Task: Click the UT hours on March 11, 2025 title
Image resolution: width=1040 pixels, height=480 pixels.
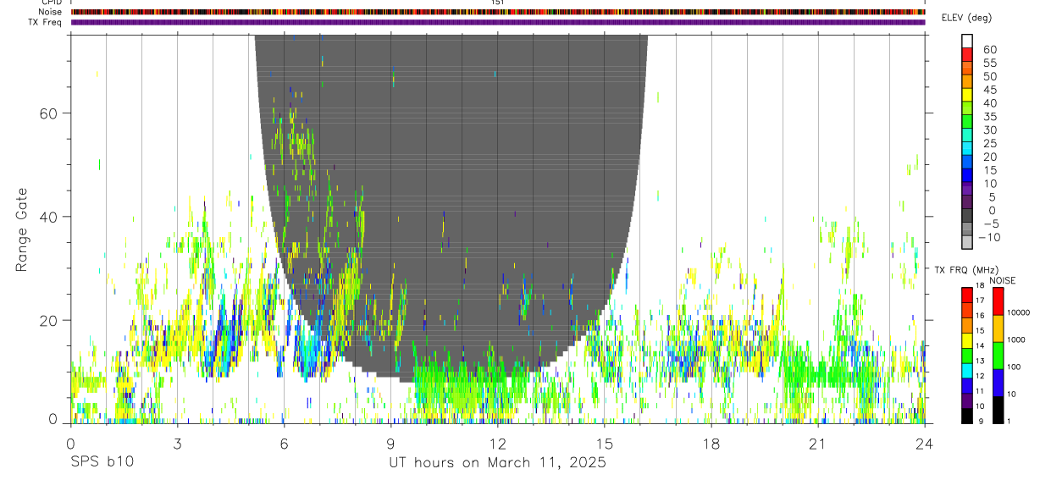Action: 497,462
